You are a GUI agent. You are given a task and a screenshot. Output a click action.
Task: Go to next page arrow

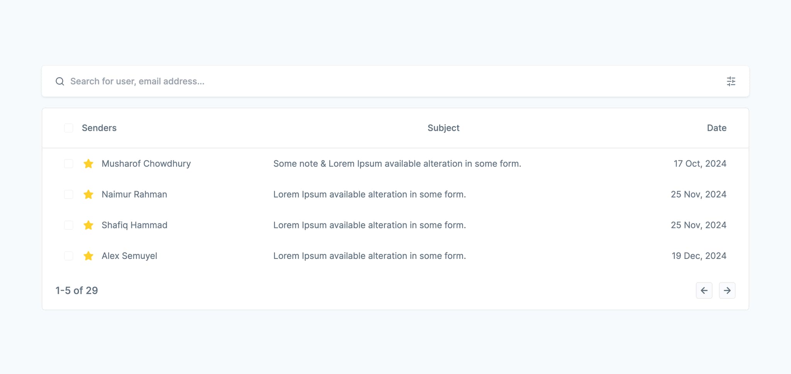coord(727,291)
